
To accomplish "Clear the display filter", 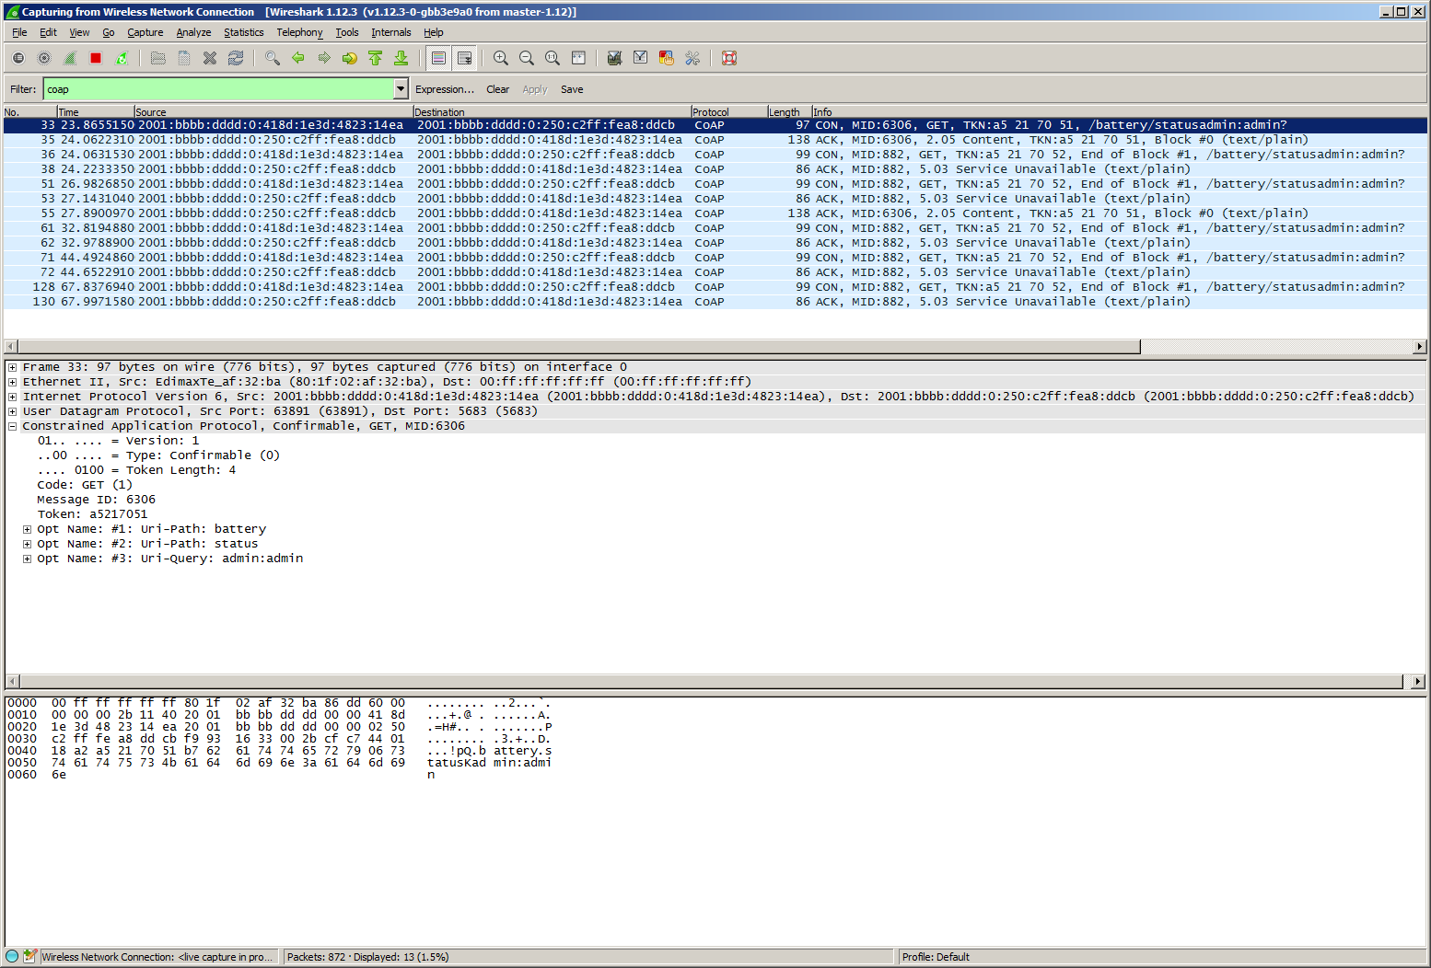I will click(x=498, y=89).
